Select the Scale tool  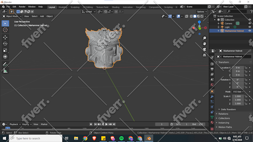tap(5, 50)
